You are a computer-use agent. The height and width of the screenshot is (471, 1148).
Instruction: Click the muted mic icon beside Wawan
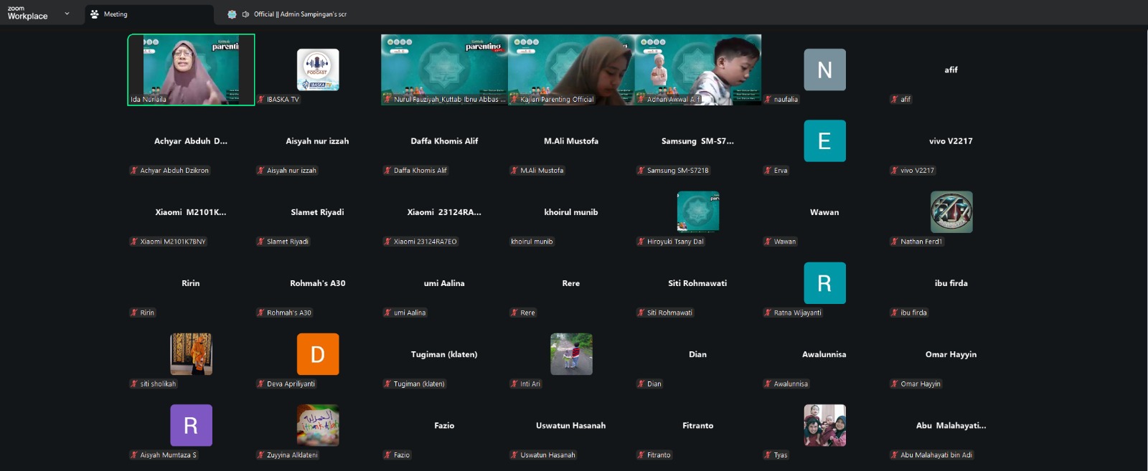click(x=768, y=242)
